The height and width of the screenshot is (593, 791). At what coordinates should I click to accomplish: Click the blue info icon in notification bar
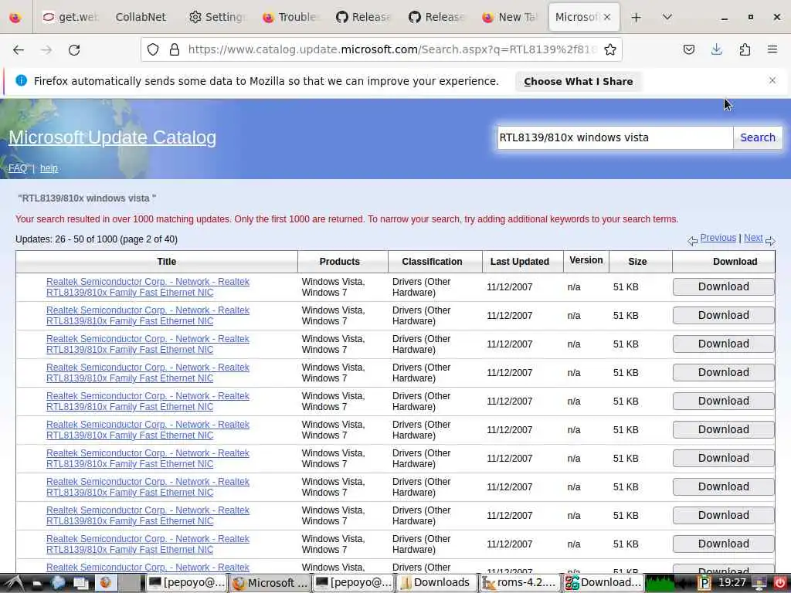[x=21, y=80]
